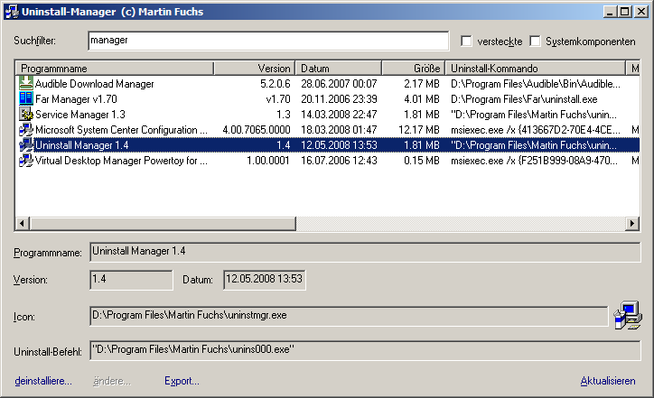Click into the Suchfilter search field
This screenshot has height=398, width=654.
click(x=268, y=41)
